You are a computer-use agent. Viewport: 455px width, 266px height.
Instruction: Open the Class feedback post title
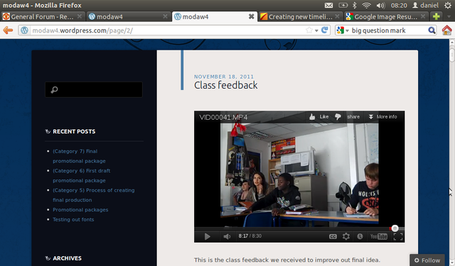[x=226, y=85]
